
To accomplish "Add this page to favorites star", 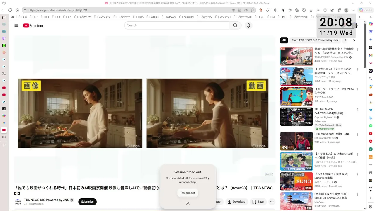I will tap(252, 10).
